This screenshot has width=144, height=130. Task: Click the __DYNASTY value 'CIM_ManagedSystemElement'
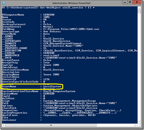pyautogui.click(x=62, y=43)
